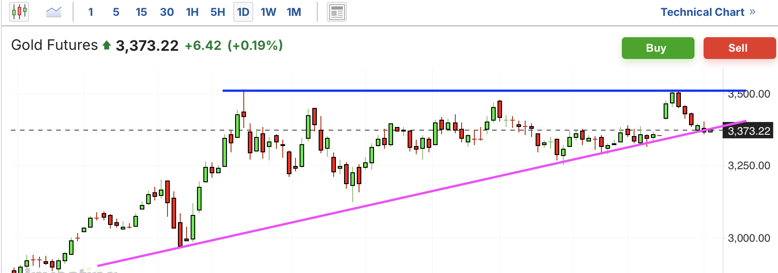Open the news panel icon

click(x=337, y=12)
